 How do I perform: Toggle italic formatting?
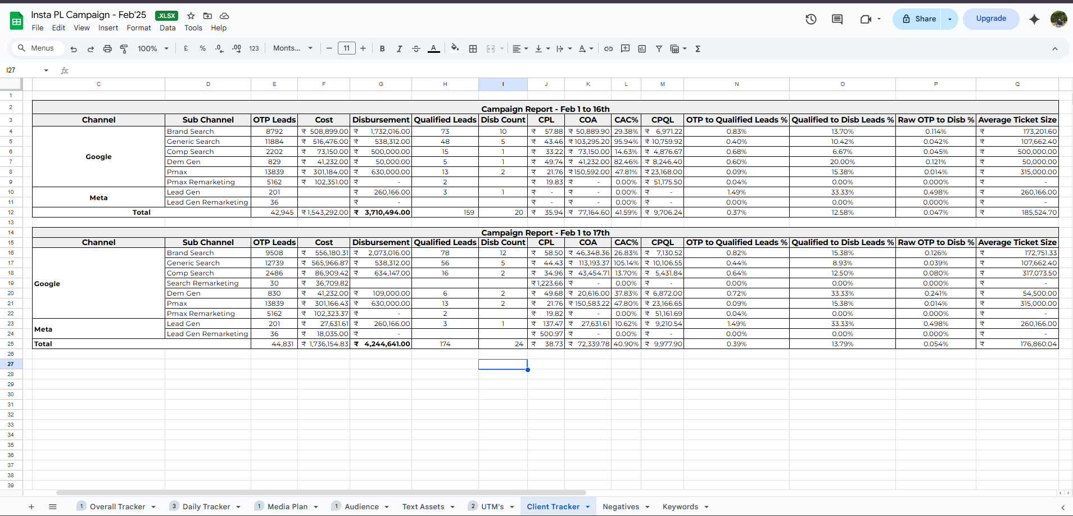point(399,49)
